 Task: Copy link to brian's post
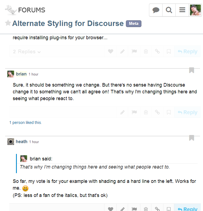157,112
